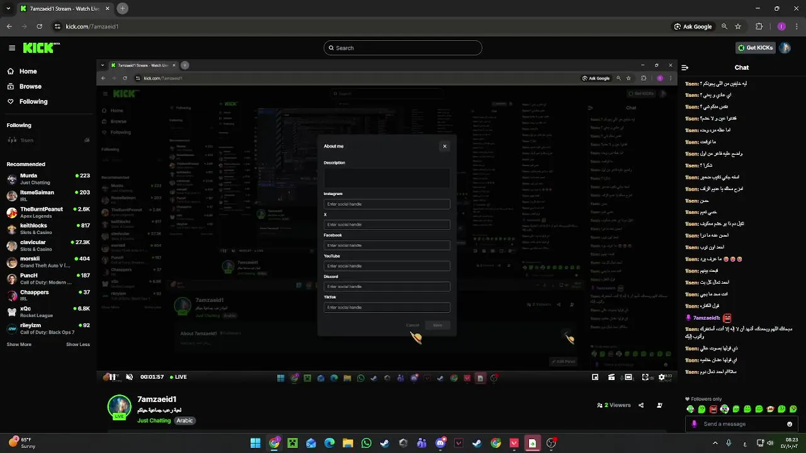806x453 pixels.
Task: Jump to LIVE in the player
Action: [178, 377]
